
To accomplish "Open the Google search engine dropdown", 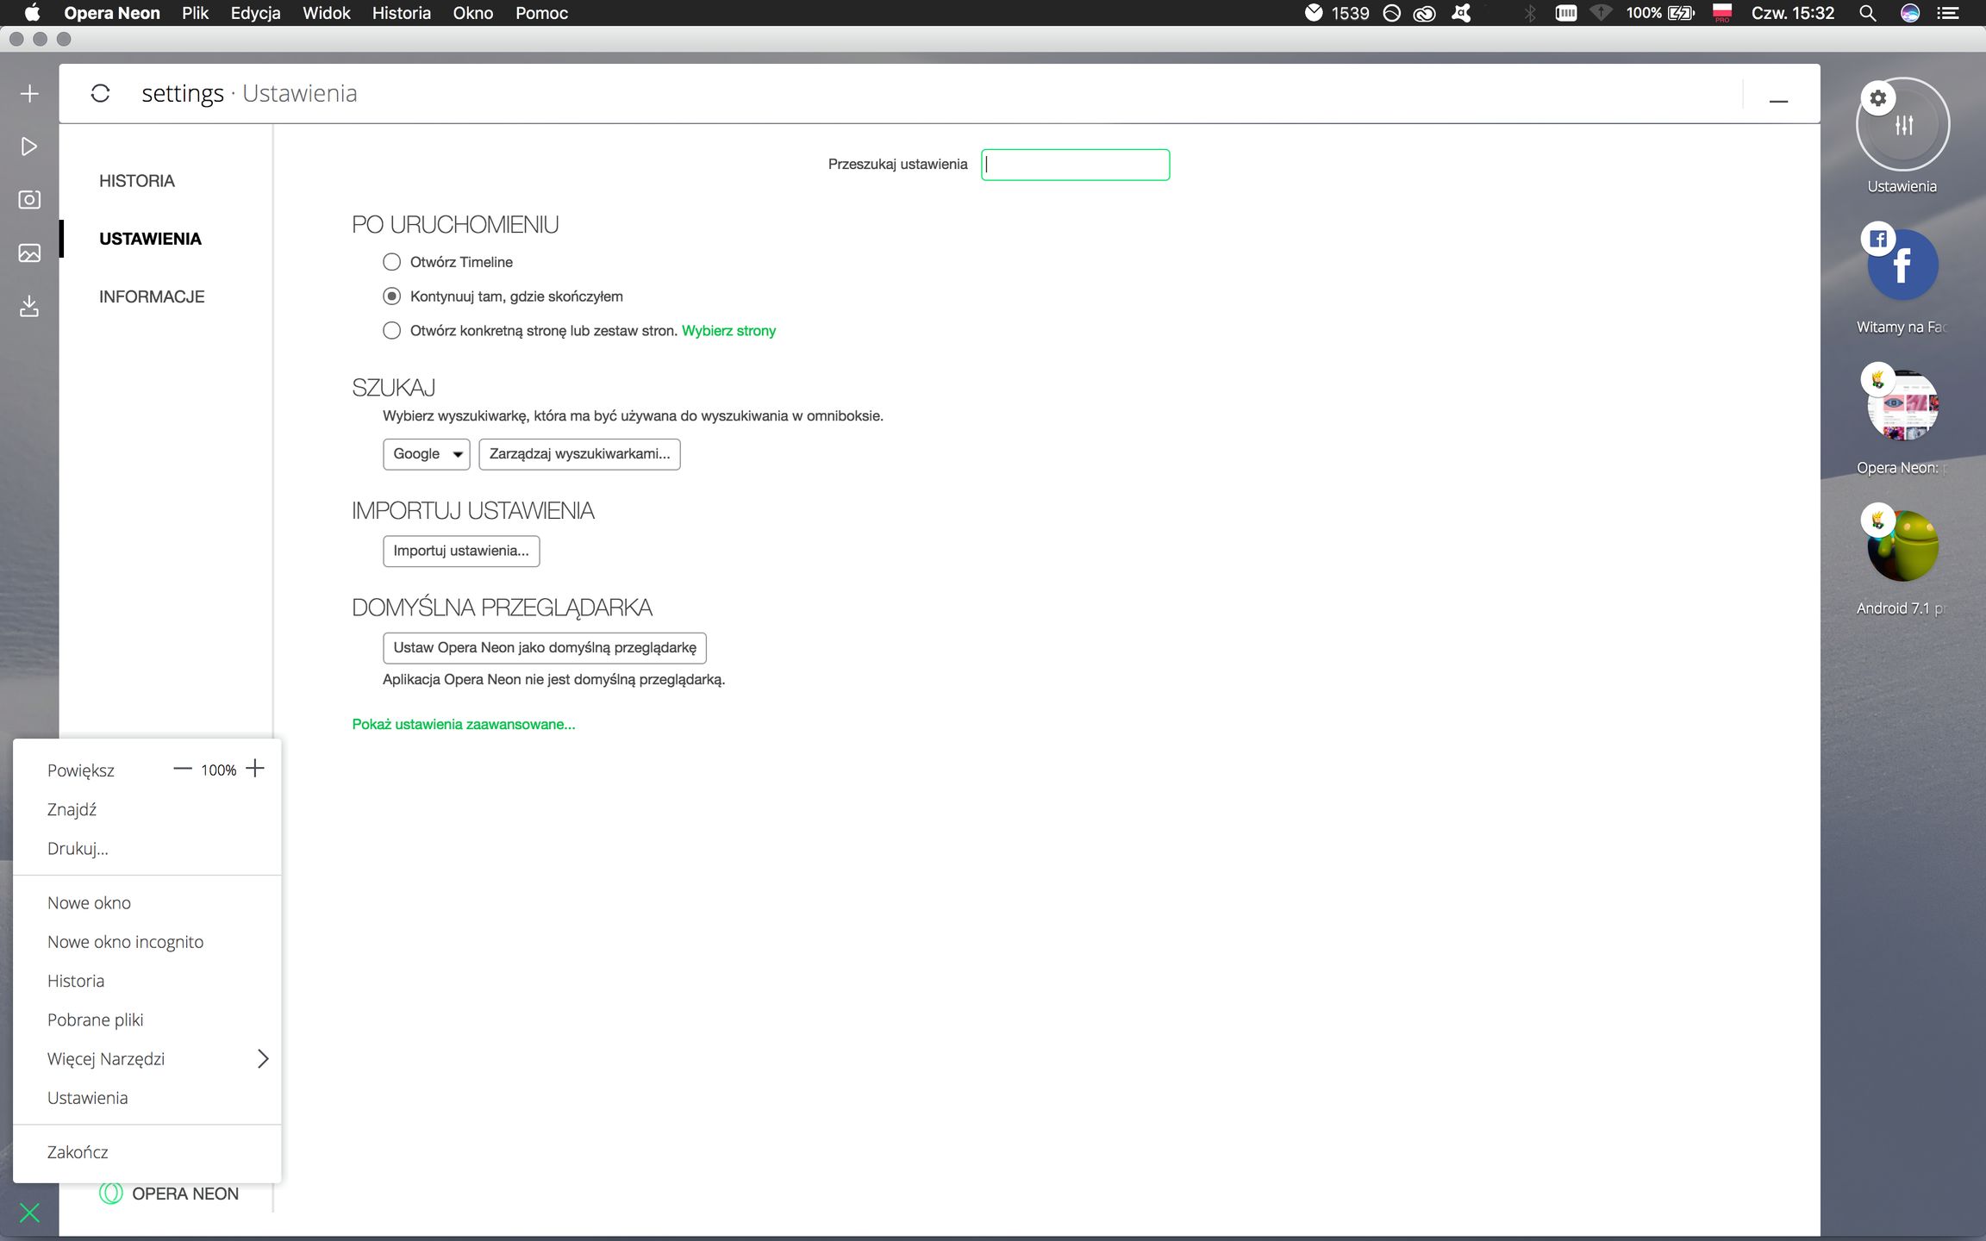I will click(426, 453).
